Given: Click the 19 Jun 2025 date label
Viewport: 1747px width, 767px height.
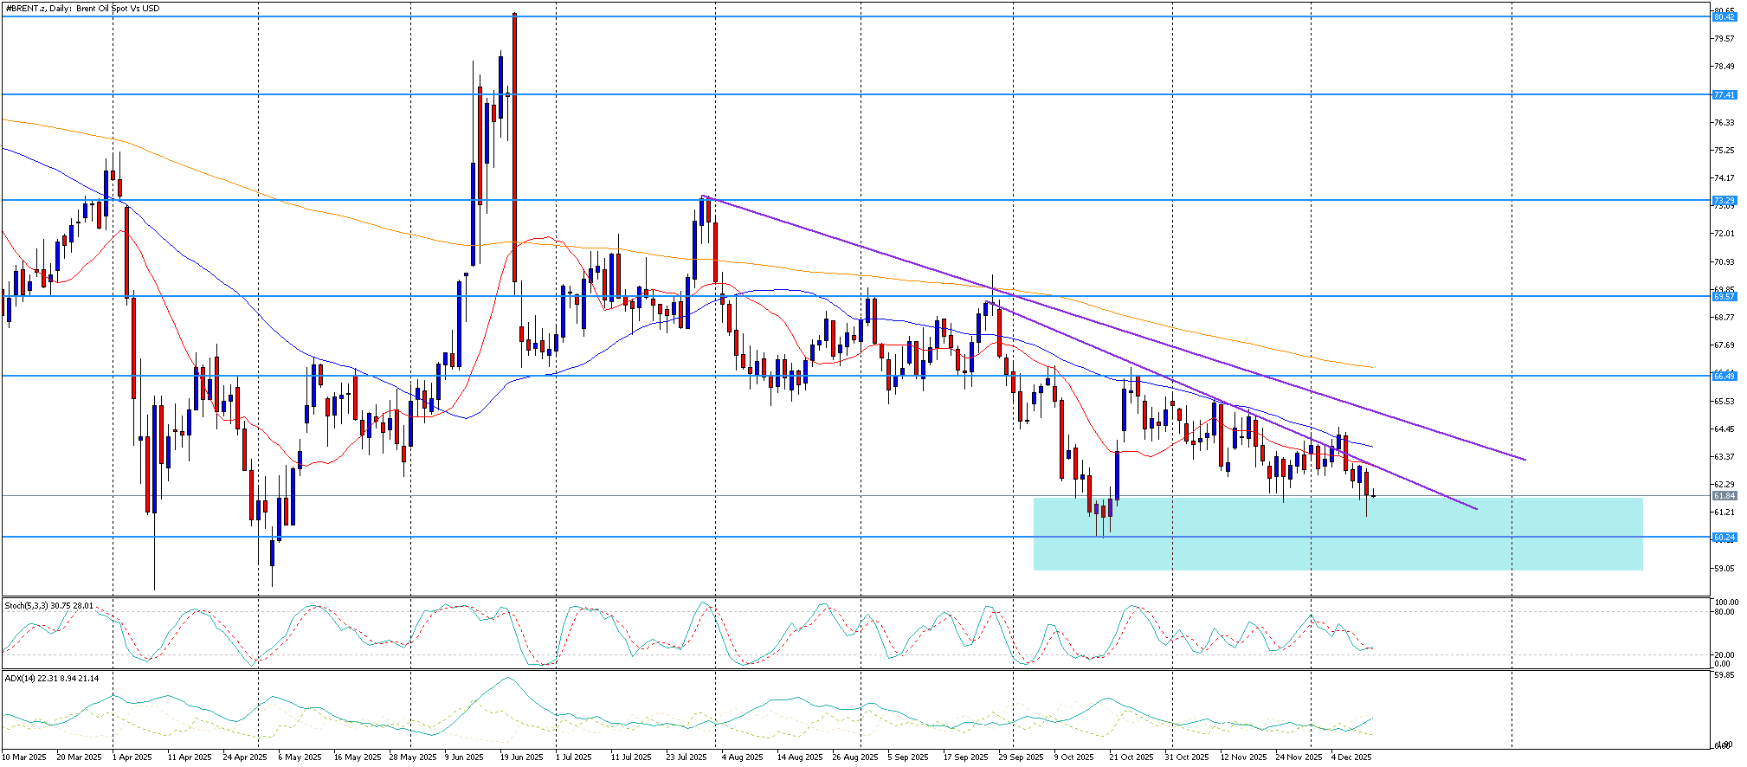Looking at the screenshot, I should pos(521,757).
